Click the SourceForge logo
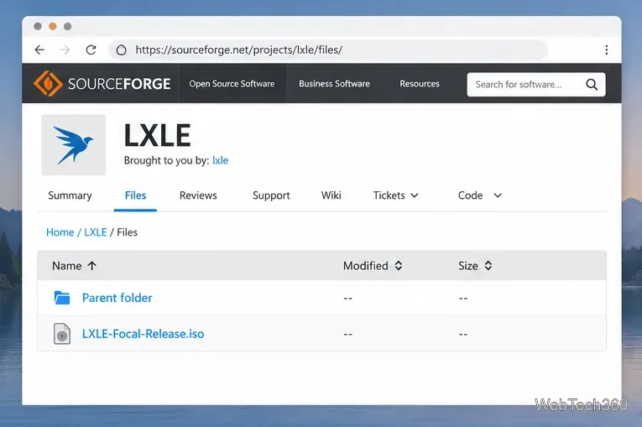This screenshot has width=642, height=427. [102, 84]
